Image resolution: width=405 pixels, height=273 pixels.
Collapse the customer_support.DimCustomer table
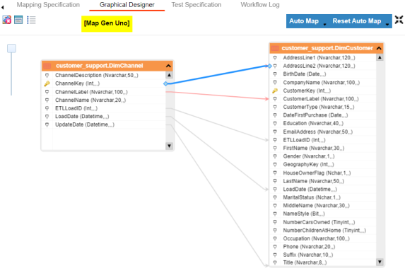(379, 48)
